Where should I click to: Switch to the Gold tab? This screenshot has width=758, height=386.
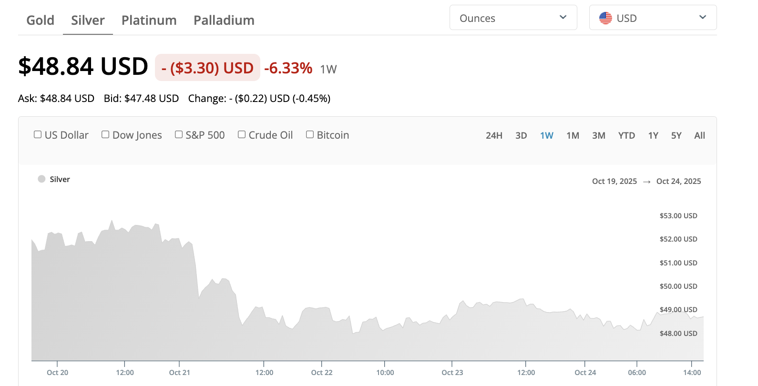41,20
